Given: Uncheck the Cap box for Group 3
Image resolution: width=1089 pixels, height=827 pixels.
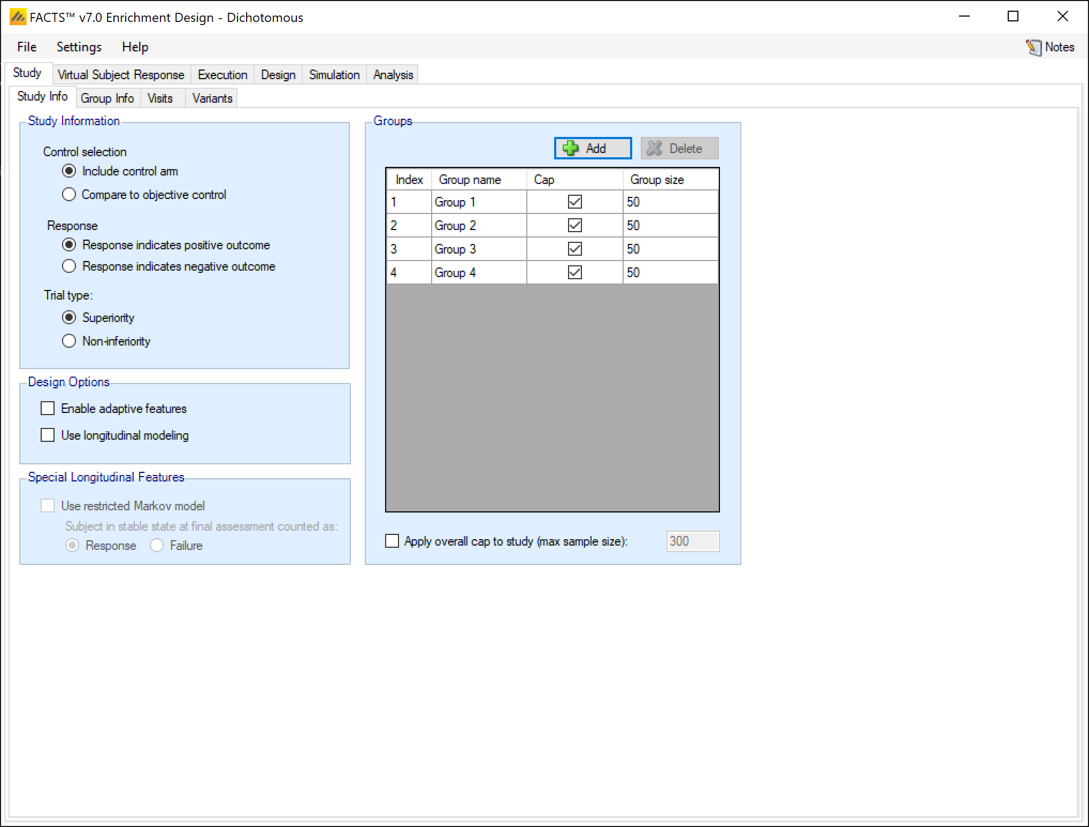Looking at the screenshot, I should click(x=574, y=249).
